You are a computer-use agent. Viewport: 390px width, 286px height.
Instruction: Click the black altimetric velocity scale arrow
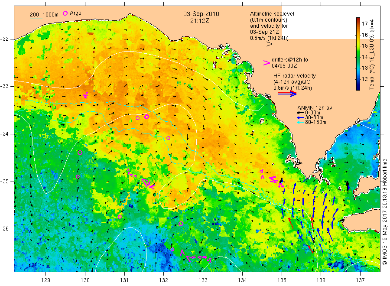coord(263,44)
